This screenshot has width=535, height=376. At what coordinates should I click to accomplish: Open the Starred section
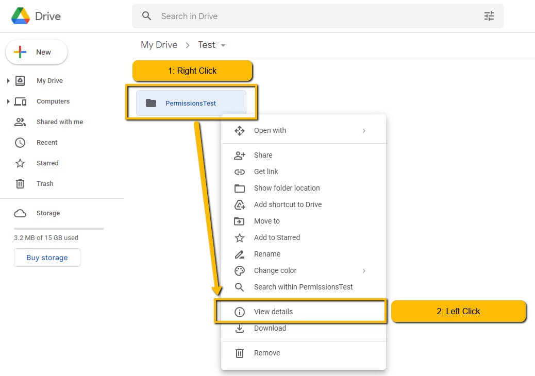tap(47, 163)
